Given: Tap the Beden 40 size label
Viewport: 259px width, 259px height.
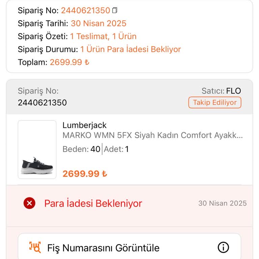Looking at the screenshot, I should click(x=81, y=149).
